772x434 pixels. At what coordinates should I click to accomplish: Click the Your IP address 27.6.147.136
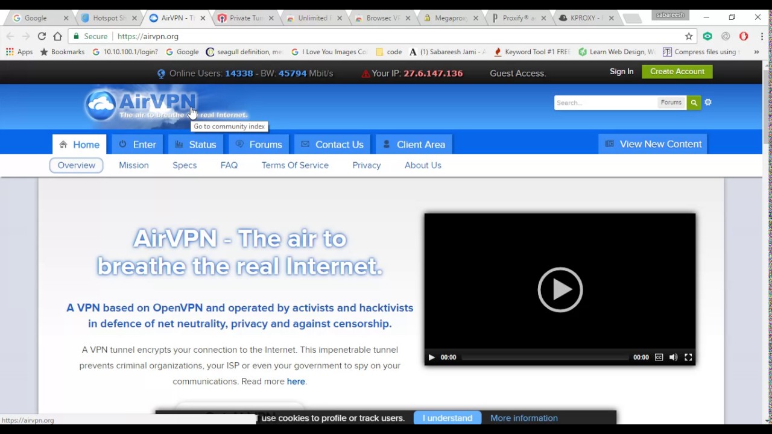(x=434, y=74)
